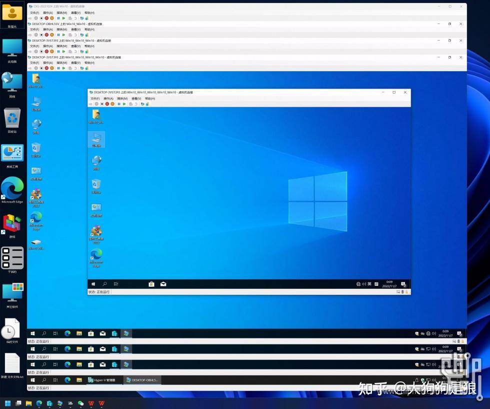The height and width of the screenshot is (409, 490).
Task: Click the innermost window's title bar text DESKTOP-3VST3F0 上的 Win10_Win10_Win10_Win10_Win10
Action: pos(143,92)
